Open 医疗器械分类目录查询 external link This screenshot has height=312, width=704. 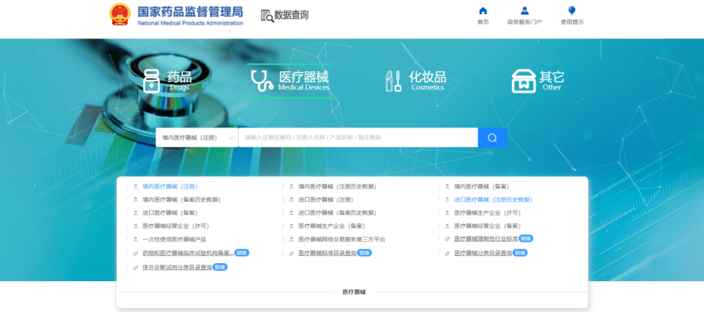click(x=483, y=253)
